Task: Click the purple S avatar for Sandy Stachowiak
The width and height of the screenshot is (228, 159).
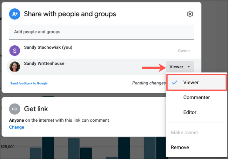Action: pyautogui.click(x=15, y=51)
